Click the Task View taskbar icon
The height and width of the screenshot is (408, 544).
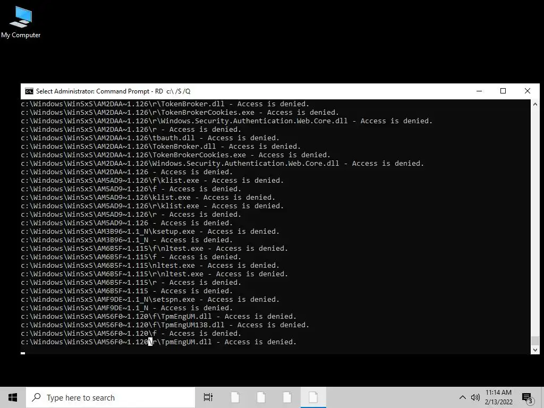click(208, 397)
